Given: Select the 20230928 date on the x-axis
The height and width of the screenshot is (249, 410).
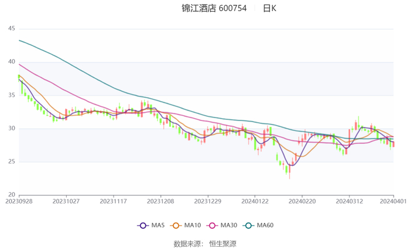Looking at the screenshot, I should (x=19, y=200).
